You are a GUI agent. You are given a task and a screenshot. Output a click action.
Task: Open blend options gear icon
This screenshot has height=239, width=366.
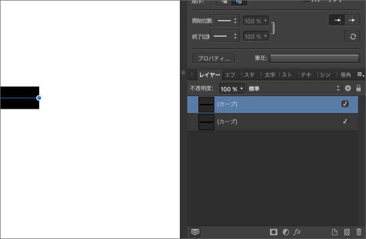tap(348, 88)
